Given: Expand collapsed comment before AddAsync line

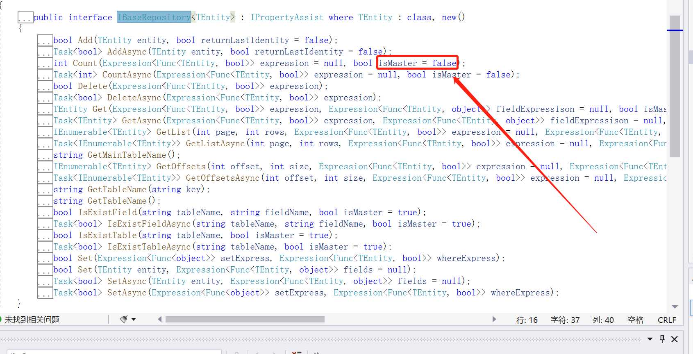Looking at the screenshot, I should 45,52.
